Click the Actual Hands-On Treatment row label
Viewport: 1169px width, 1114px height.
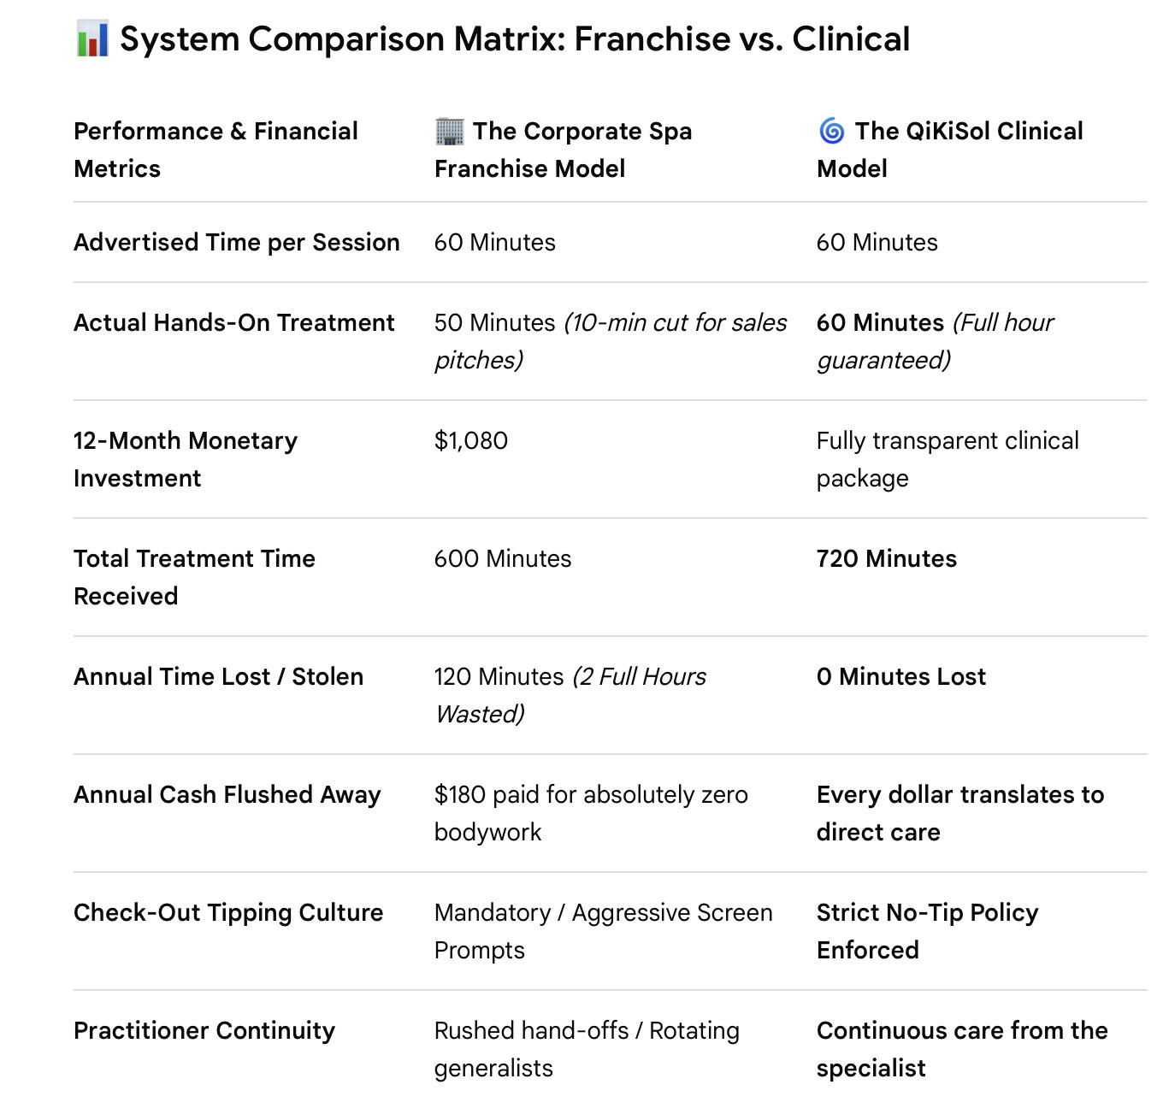coord(234,322)
